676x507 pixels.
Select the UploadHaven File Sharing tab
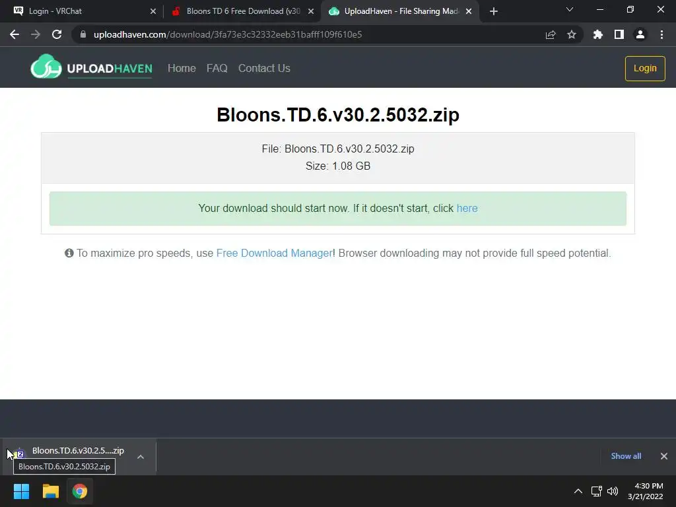tap(401, 11)
